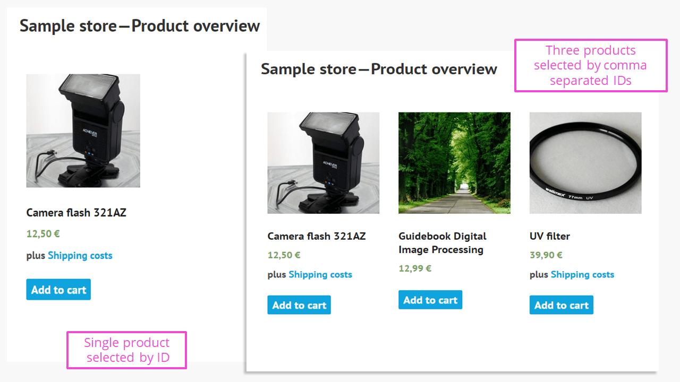This screenshot has width=680, height=382.
Task: Click the tree-lined road guidebook cover image
Action: click(454, 163)
